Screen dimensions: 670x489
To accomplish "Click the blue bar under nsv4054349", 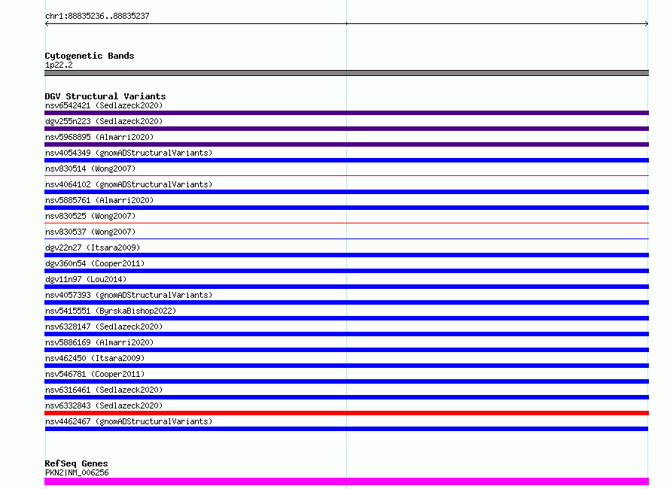I will click(x=346, y=160).
